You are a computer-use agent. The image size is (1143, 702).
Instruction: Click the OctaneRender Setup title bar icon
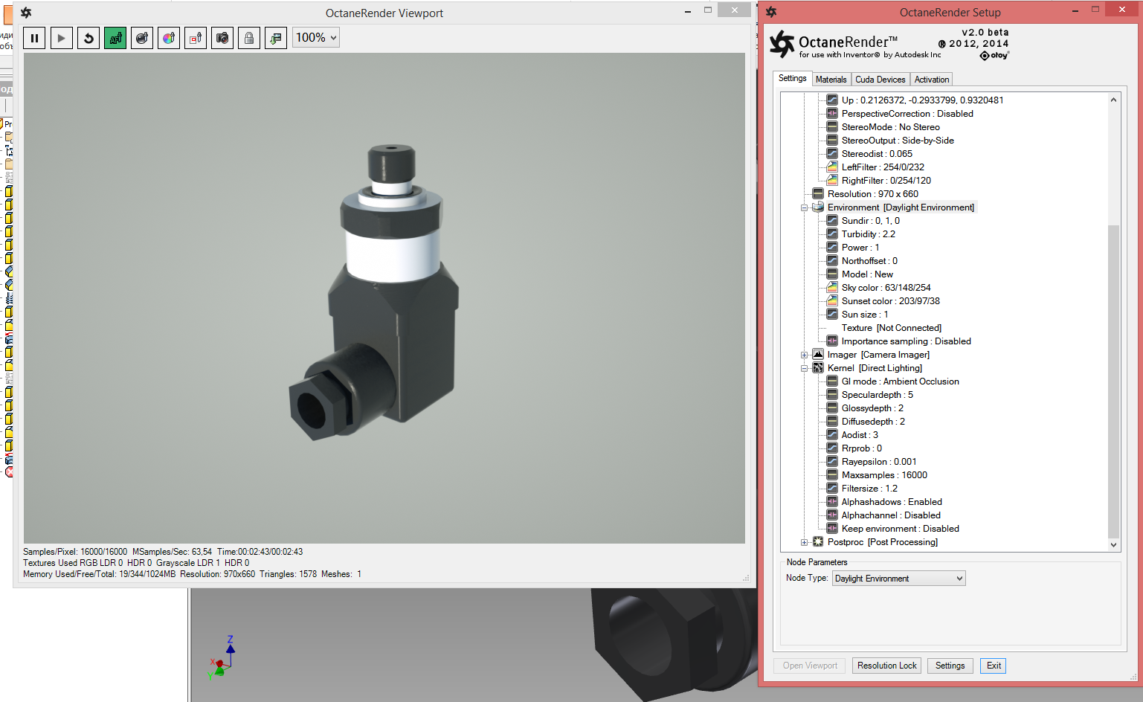pyautogui.click(x=771, y=12)
